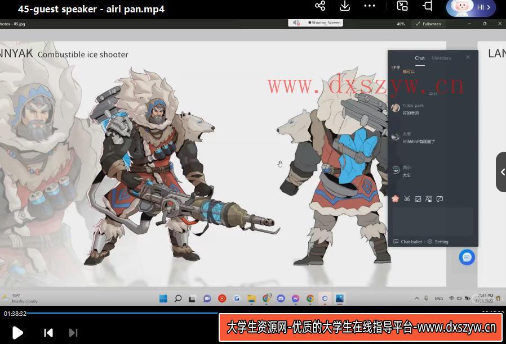Click the share icon in player header
The width and height of the screenshot is (506, 344).
[320, 6]
